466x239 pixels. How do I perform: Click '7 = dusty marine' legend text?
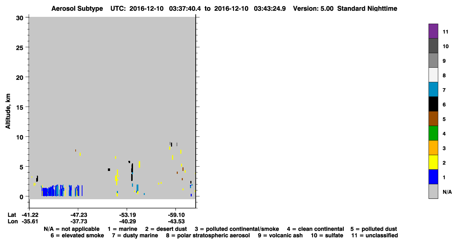[135, 235]
